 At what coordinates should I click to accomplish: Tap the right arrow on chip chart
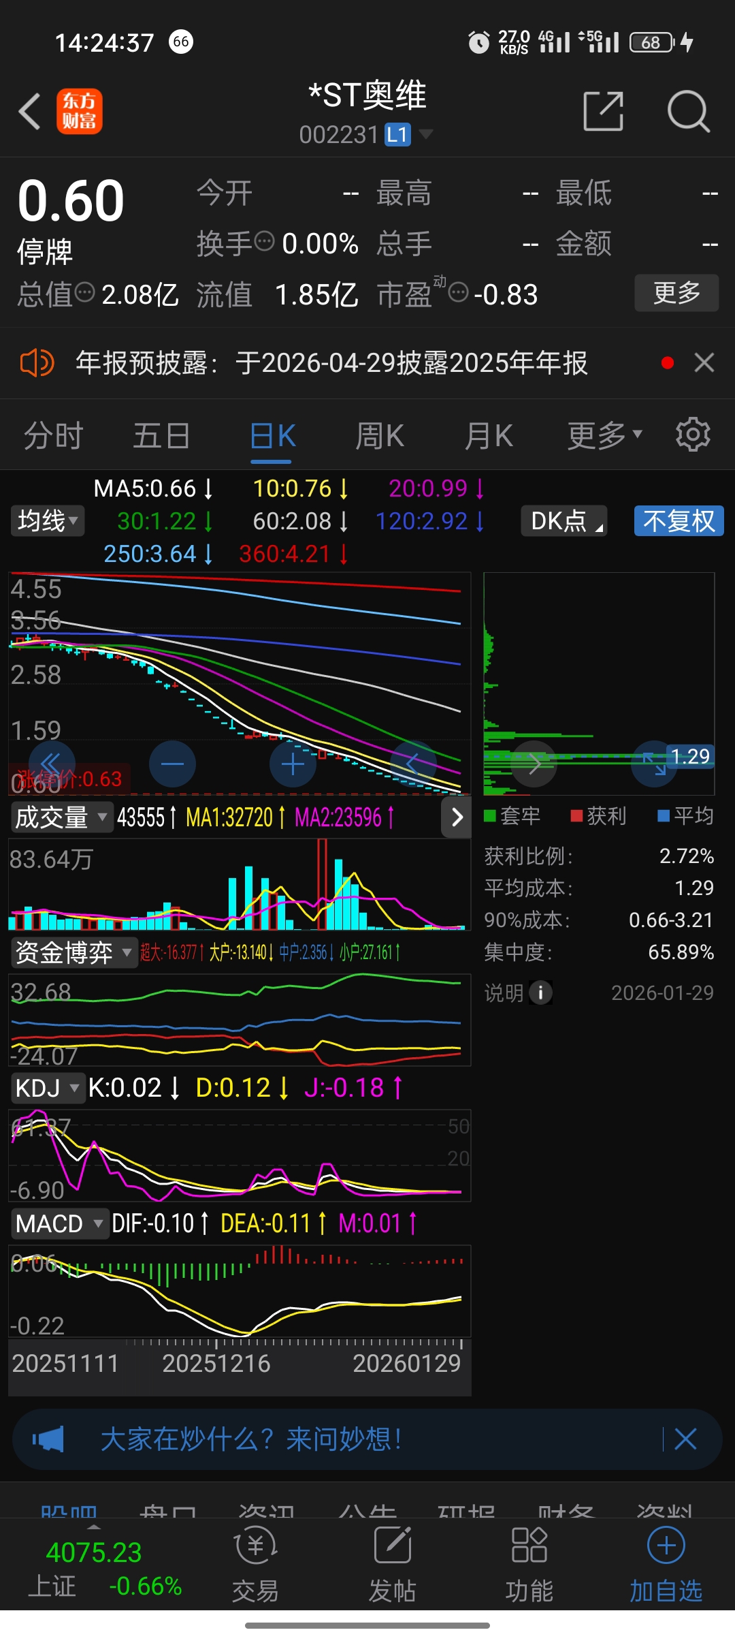pos(534,764)
